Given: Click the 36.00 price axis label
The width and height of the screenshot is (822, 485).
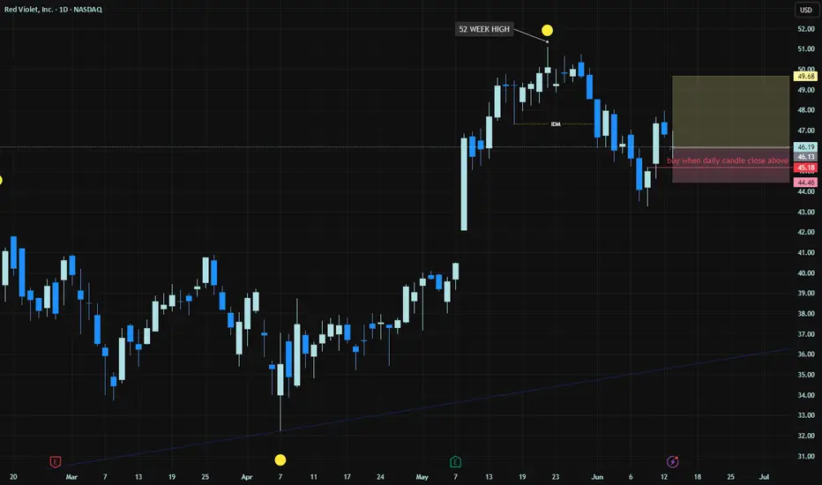Looking at the screenshot, I should click(806, 354).
